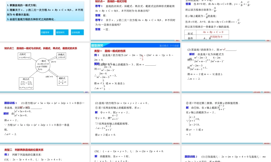Click the B≠0 label in the diagram
Screen dimensions: 271x162
coord(54,62)
